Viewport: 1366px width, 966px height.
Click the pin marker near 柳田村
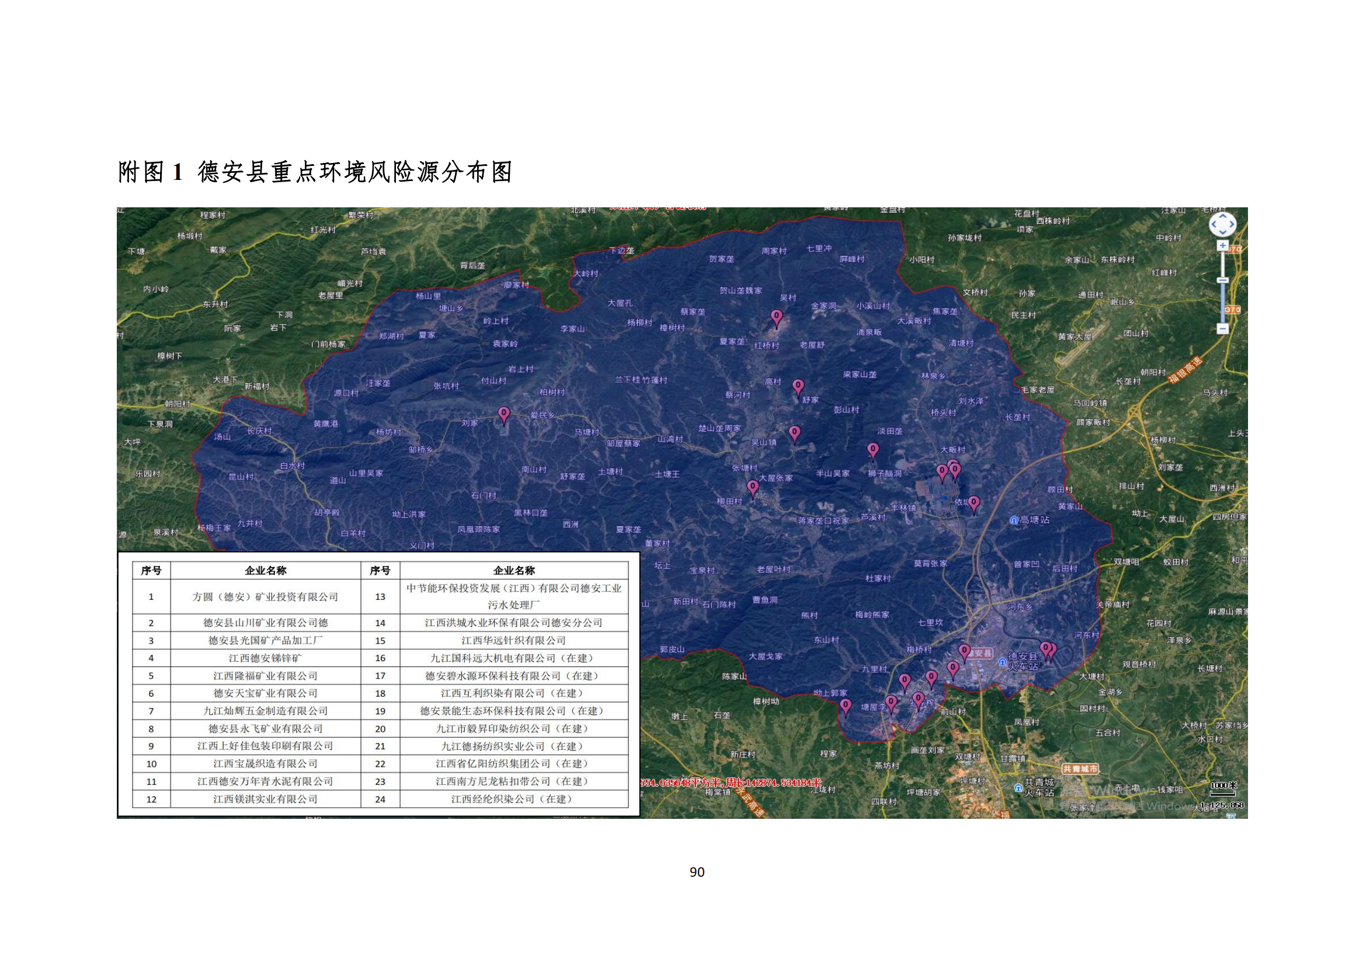pos(753,488)
